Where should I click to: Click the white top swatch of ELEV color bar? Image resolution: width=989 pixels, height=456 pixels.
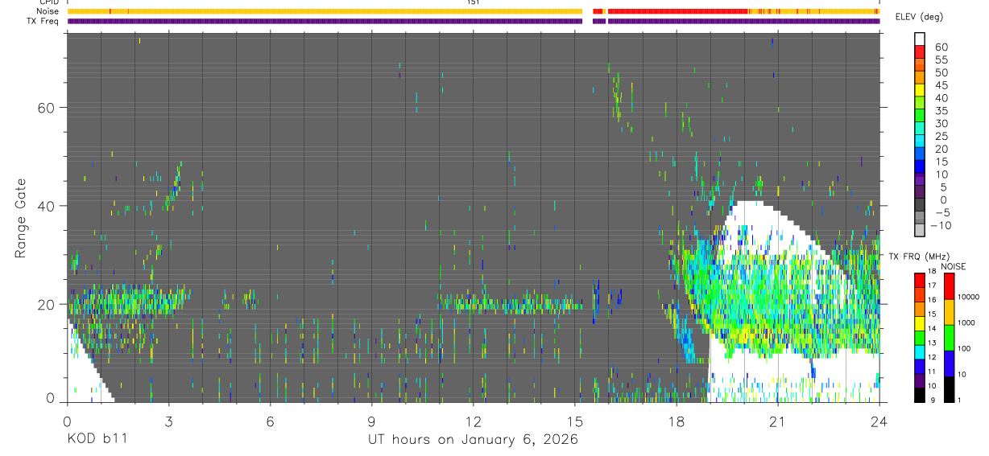coord(920,39)
